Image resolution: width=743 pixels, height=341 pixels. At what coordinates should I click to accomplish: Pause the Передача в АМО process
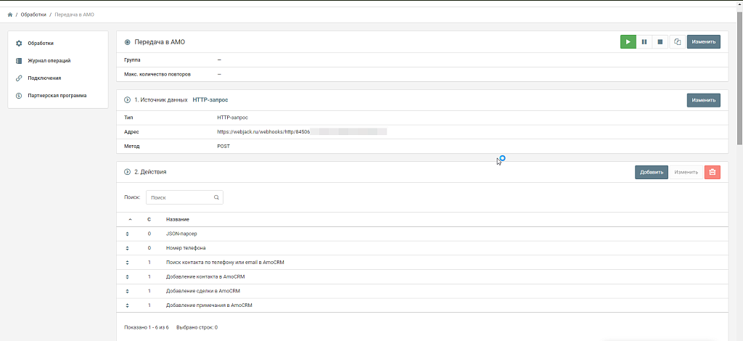point(644,42)
